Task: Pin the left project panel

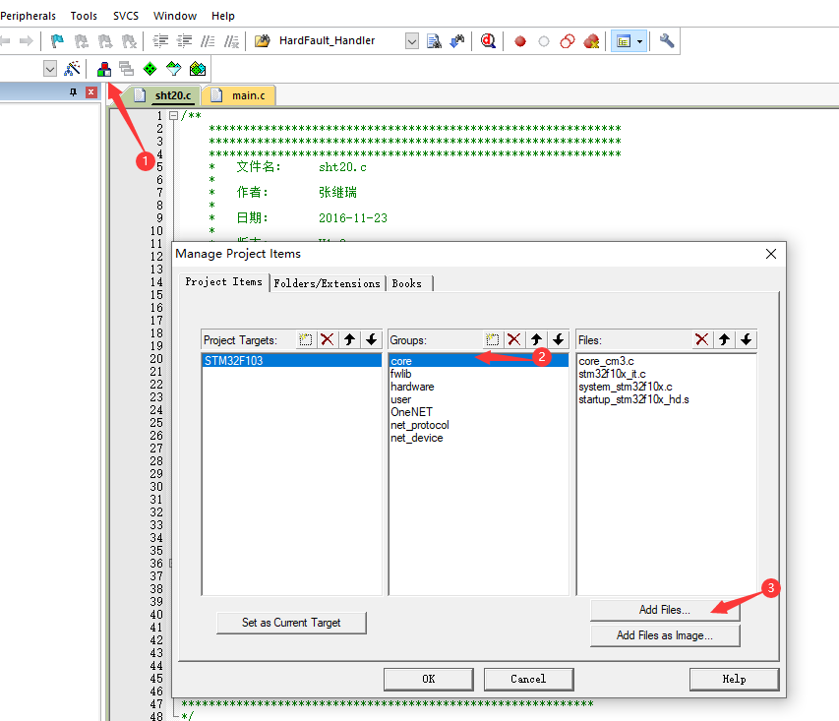Action: click(x=74, y=92)
